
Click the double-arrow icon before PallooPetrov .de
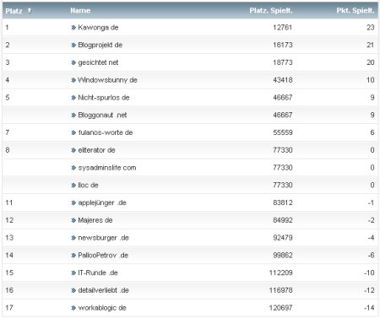pos(73,256)
